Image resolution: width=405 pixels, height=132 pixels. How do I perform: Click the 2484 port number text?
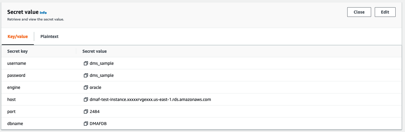(x=95, y=112)
